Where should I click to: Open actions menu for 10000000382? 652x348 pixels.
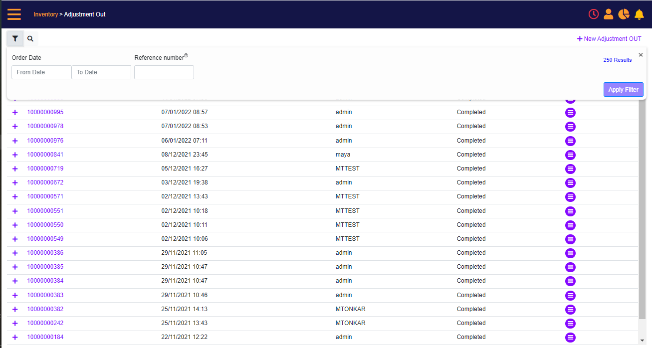coord(571,309)
